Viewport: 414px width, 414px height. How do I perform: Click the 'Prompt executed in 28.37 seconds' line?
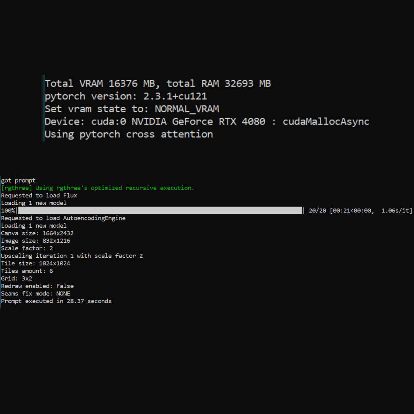[56, 301]
